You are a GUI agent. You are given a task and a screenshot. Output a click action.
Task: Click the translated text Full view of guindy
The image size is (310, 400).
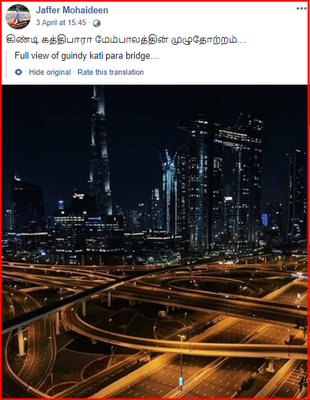[x=87, y=56]
